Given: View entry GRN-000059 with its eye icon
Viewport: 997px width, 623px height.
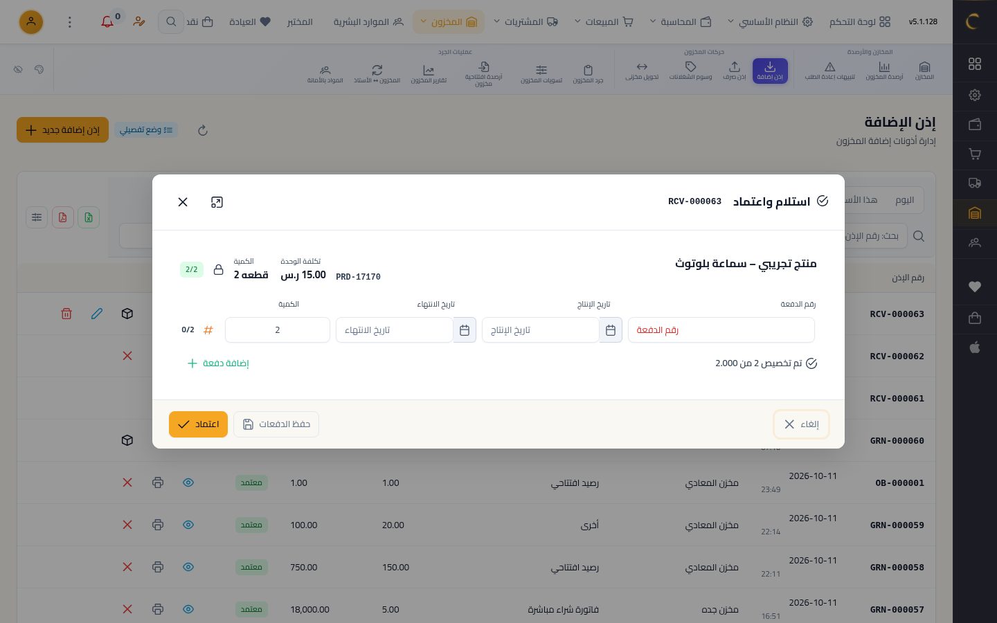Looking at the screenshot, I should click(x=188, y=525).
